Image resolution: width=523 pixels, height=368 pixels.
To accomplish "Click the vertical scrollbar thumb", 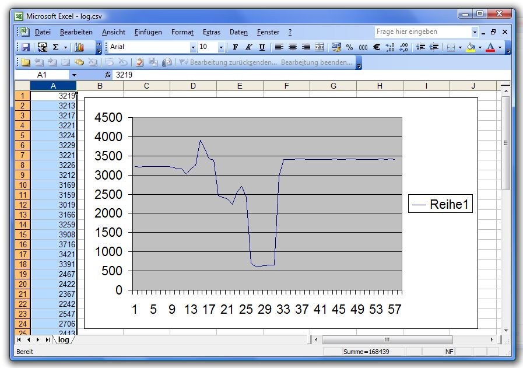I will [506, 143].
